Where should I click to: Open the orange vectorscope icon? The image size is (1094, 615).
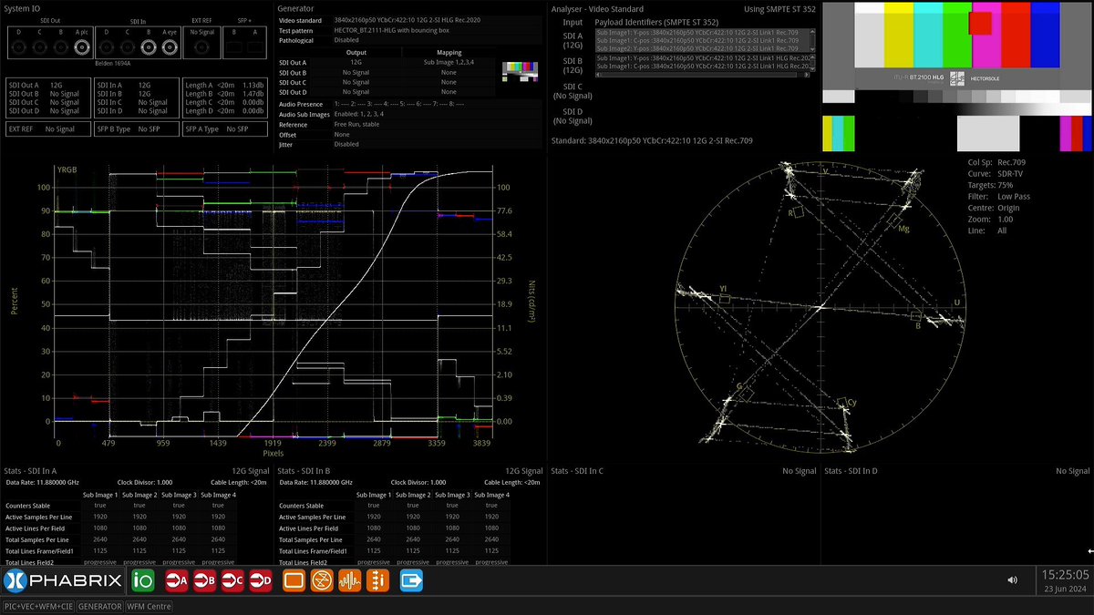[321, 579]
